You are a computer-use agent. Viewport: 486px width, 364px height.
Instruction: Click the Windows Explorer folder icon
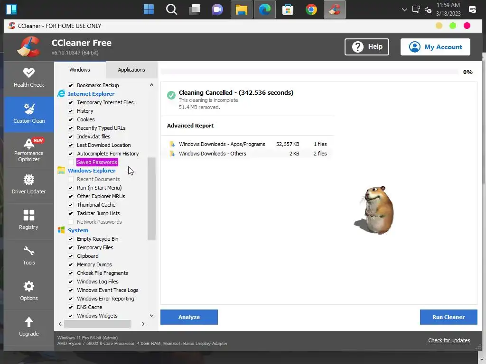tap(61, 171)
